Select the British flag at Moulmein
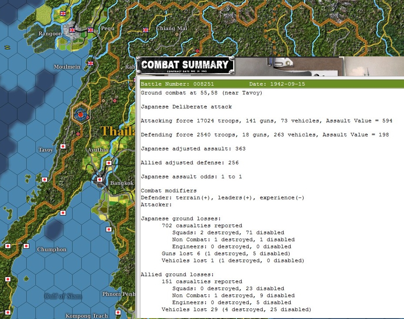The image size is (404, 319). [91, 63]
